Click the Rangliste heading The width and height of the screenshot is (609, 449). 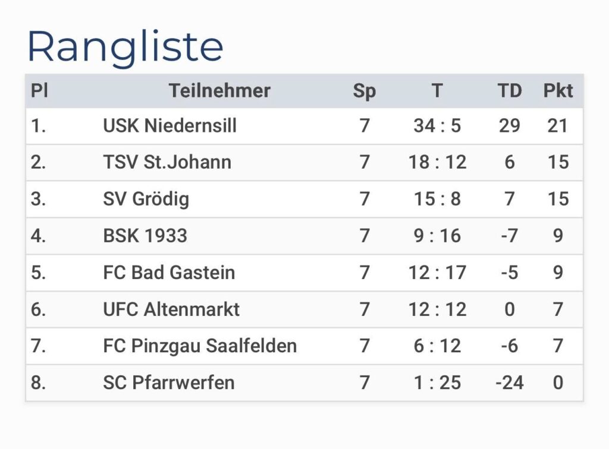(125, 46)
